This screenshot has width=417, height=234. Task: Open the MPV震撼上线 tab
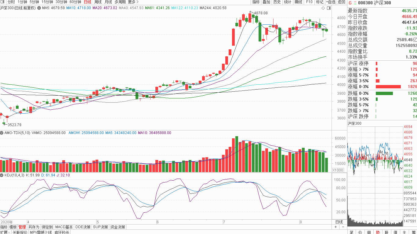point(41,232)
